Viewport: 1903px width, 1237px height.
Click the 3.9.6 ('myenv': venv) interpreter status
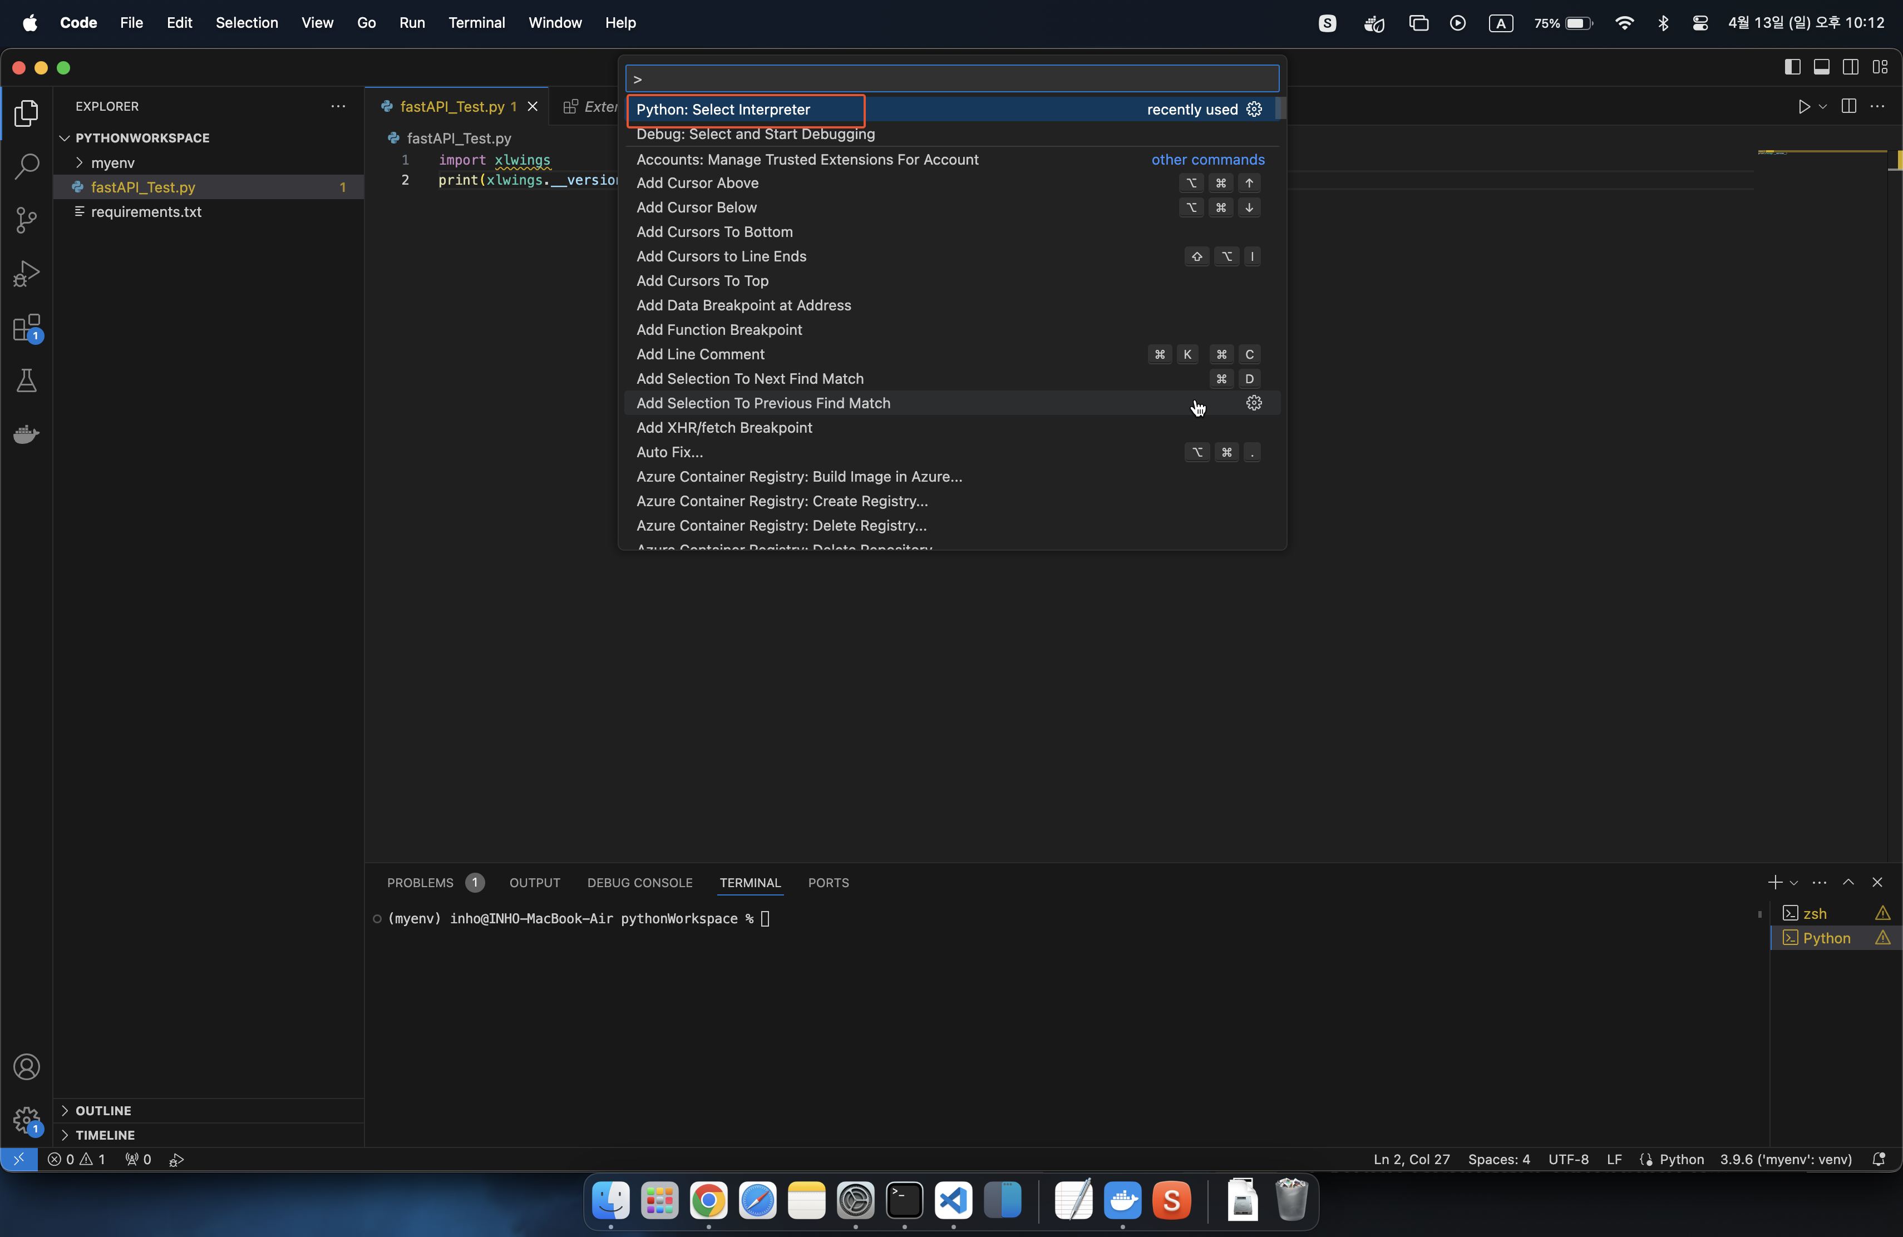(x=1786, y=1160)
